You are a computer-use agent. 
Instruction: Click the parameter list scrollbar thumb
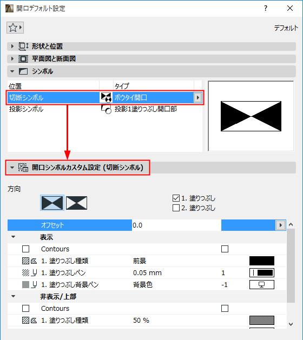pos(291,265)
